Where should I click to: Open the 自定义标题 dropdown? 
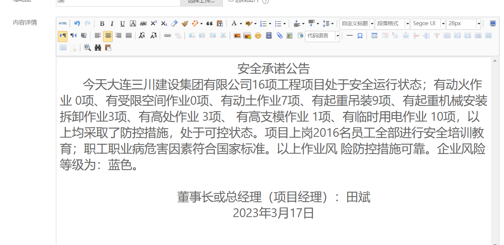point(357,23)
